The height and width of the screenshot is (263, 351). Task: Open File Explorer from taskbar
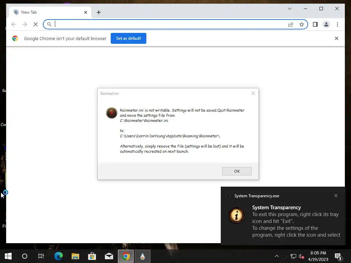click(x=75, y=256)
